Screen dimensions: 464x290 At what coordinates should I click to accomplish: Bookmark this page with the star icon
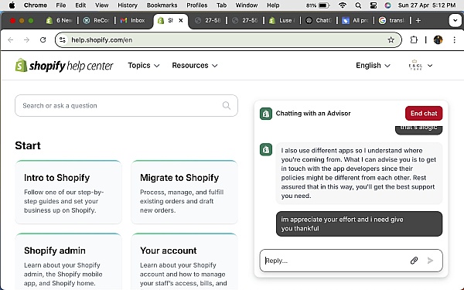pyautogui.click(x=391, y=40)
